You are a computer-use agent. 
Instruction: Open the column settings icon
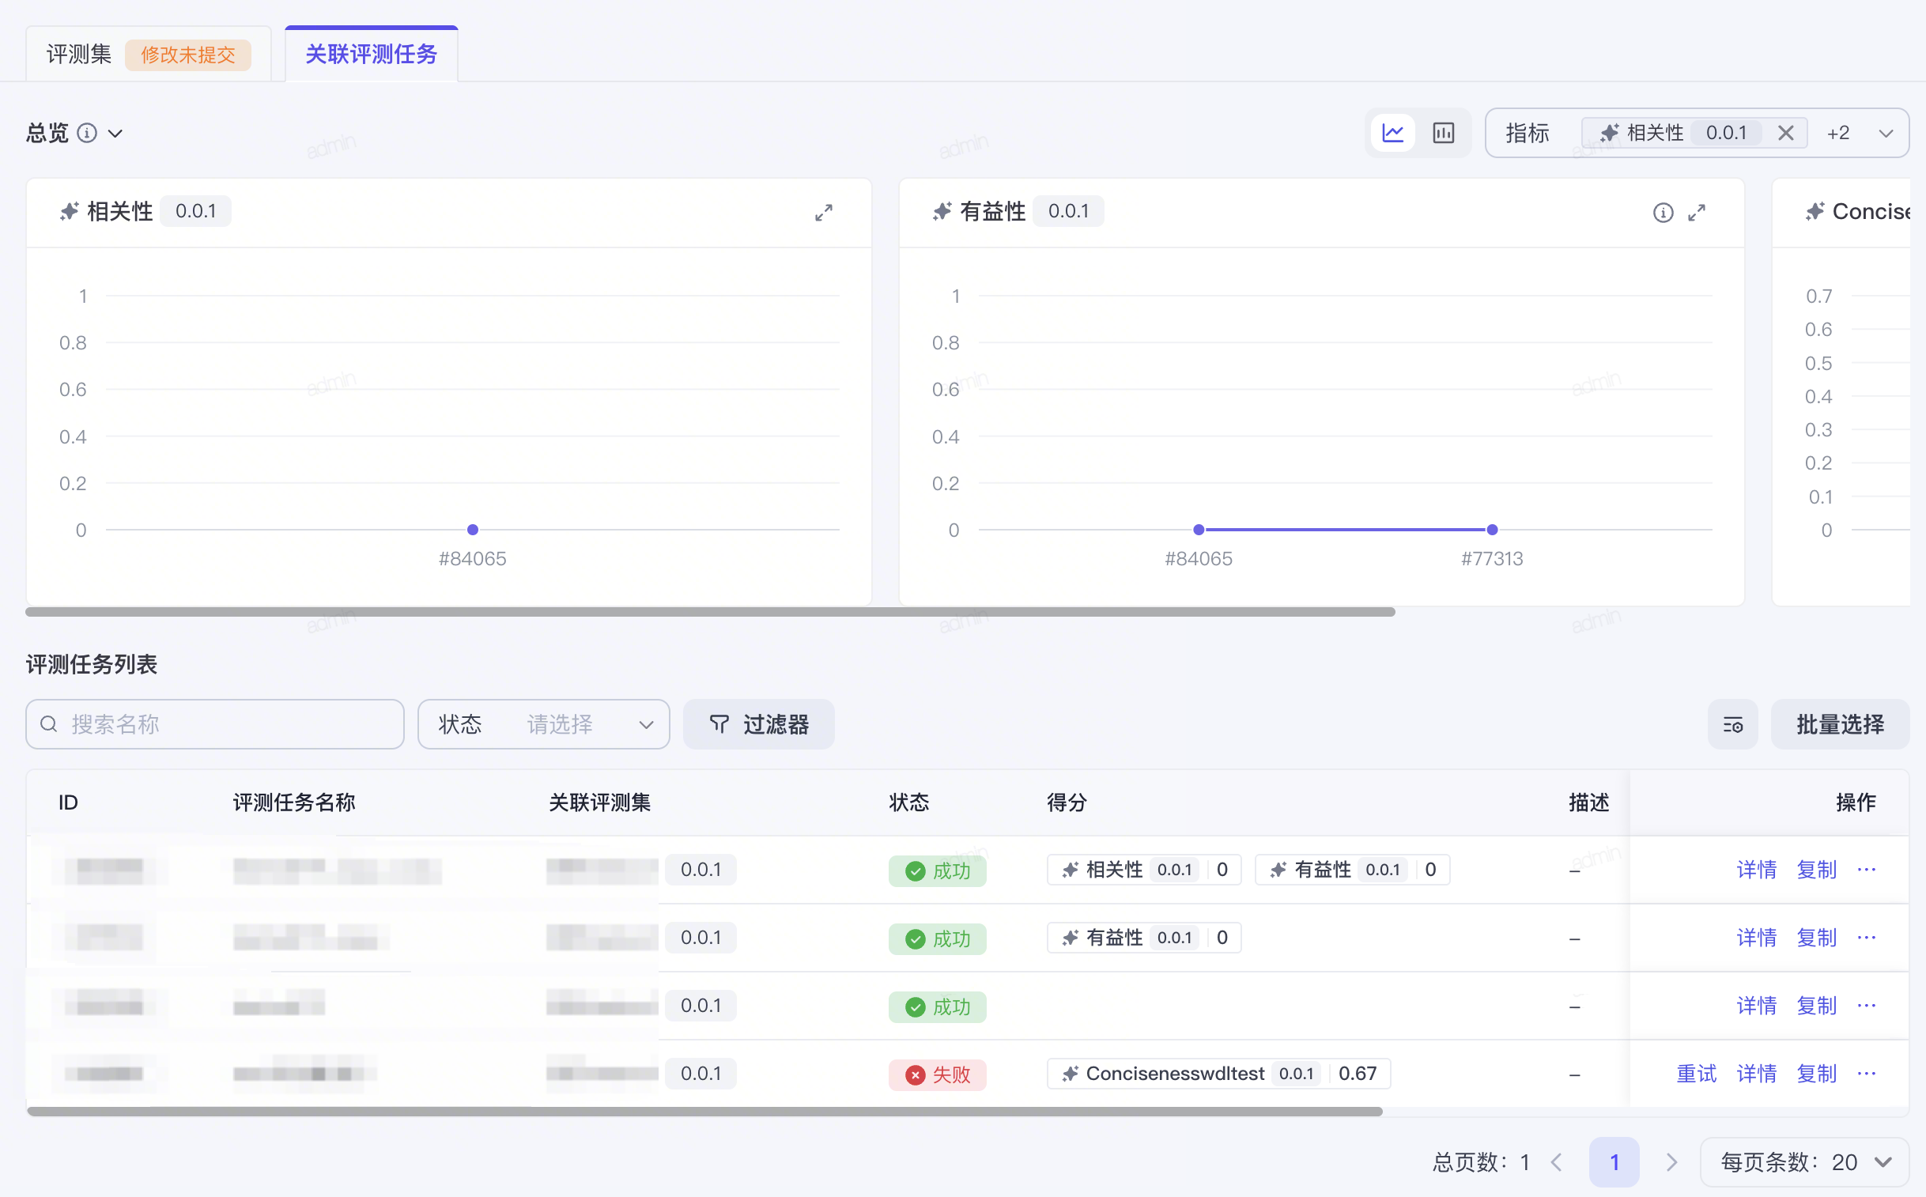pos(1732,724)
